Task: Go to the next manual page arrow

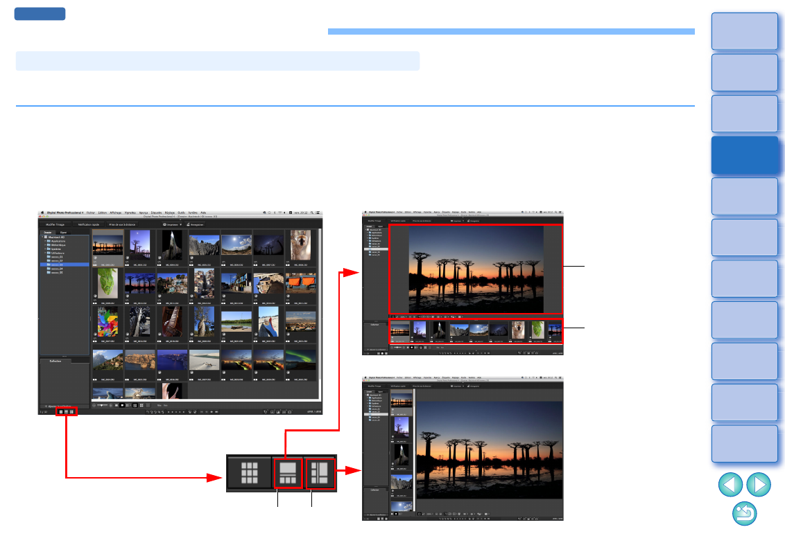Action: tap(759, 485)
